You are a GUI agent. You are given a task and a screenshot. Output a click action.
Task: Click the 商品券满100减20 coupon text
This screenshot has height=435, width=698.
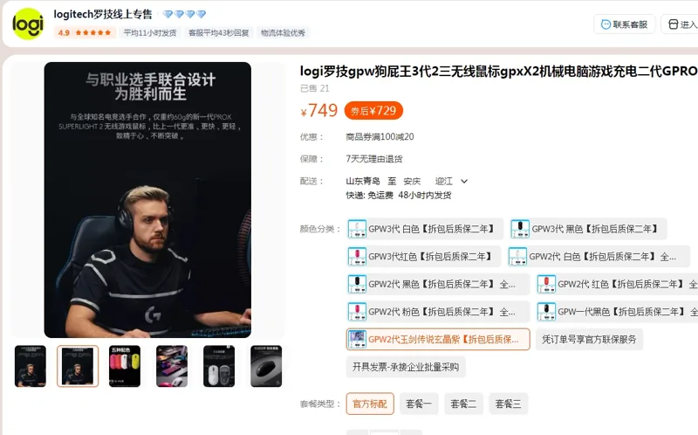coord(380,137)
